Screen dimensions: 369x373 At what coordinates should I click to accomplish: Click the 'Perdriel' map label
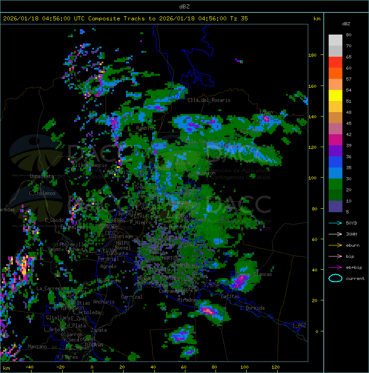tap(108, 258)
